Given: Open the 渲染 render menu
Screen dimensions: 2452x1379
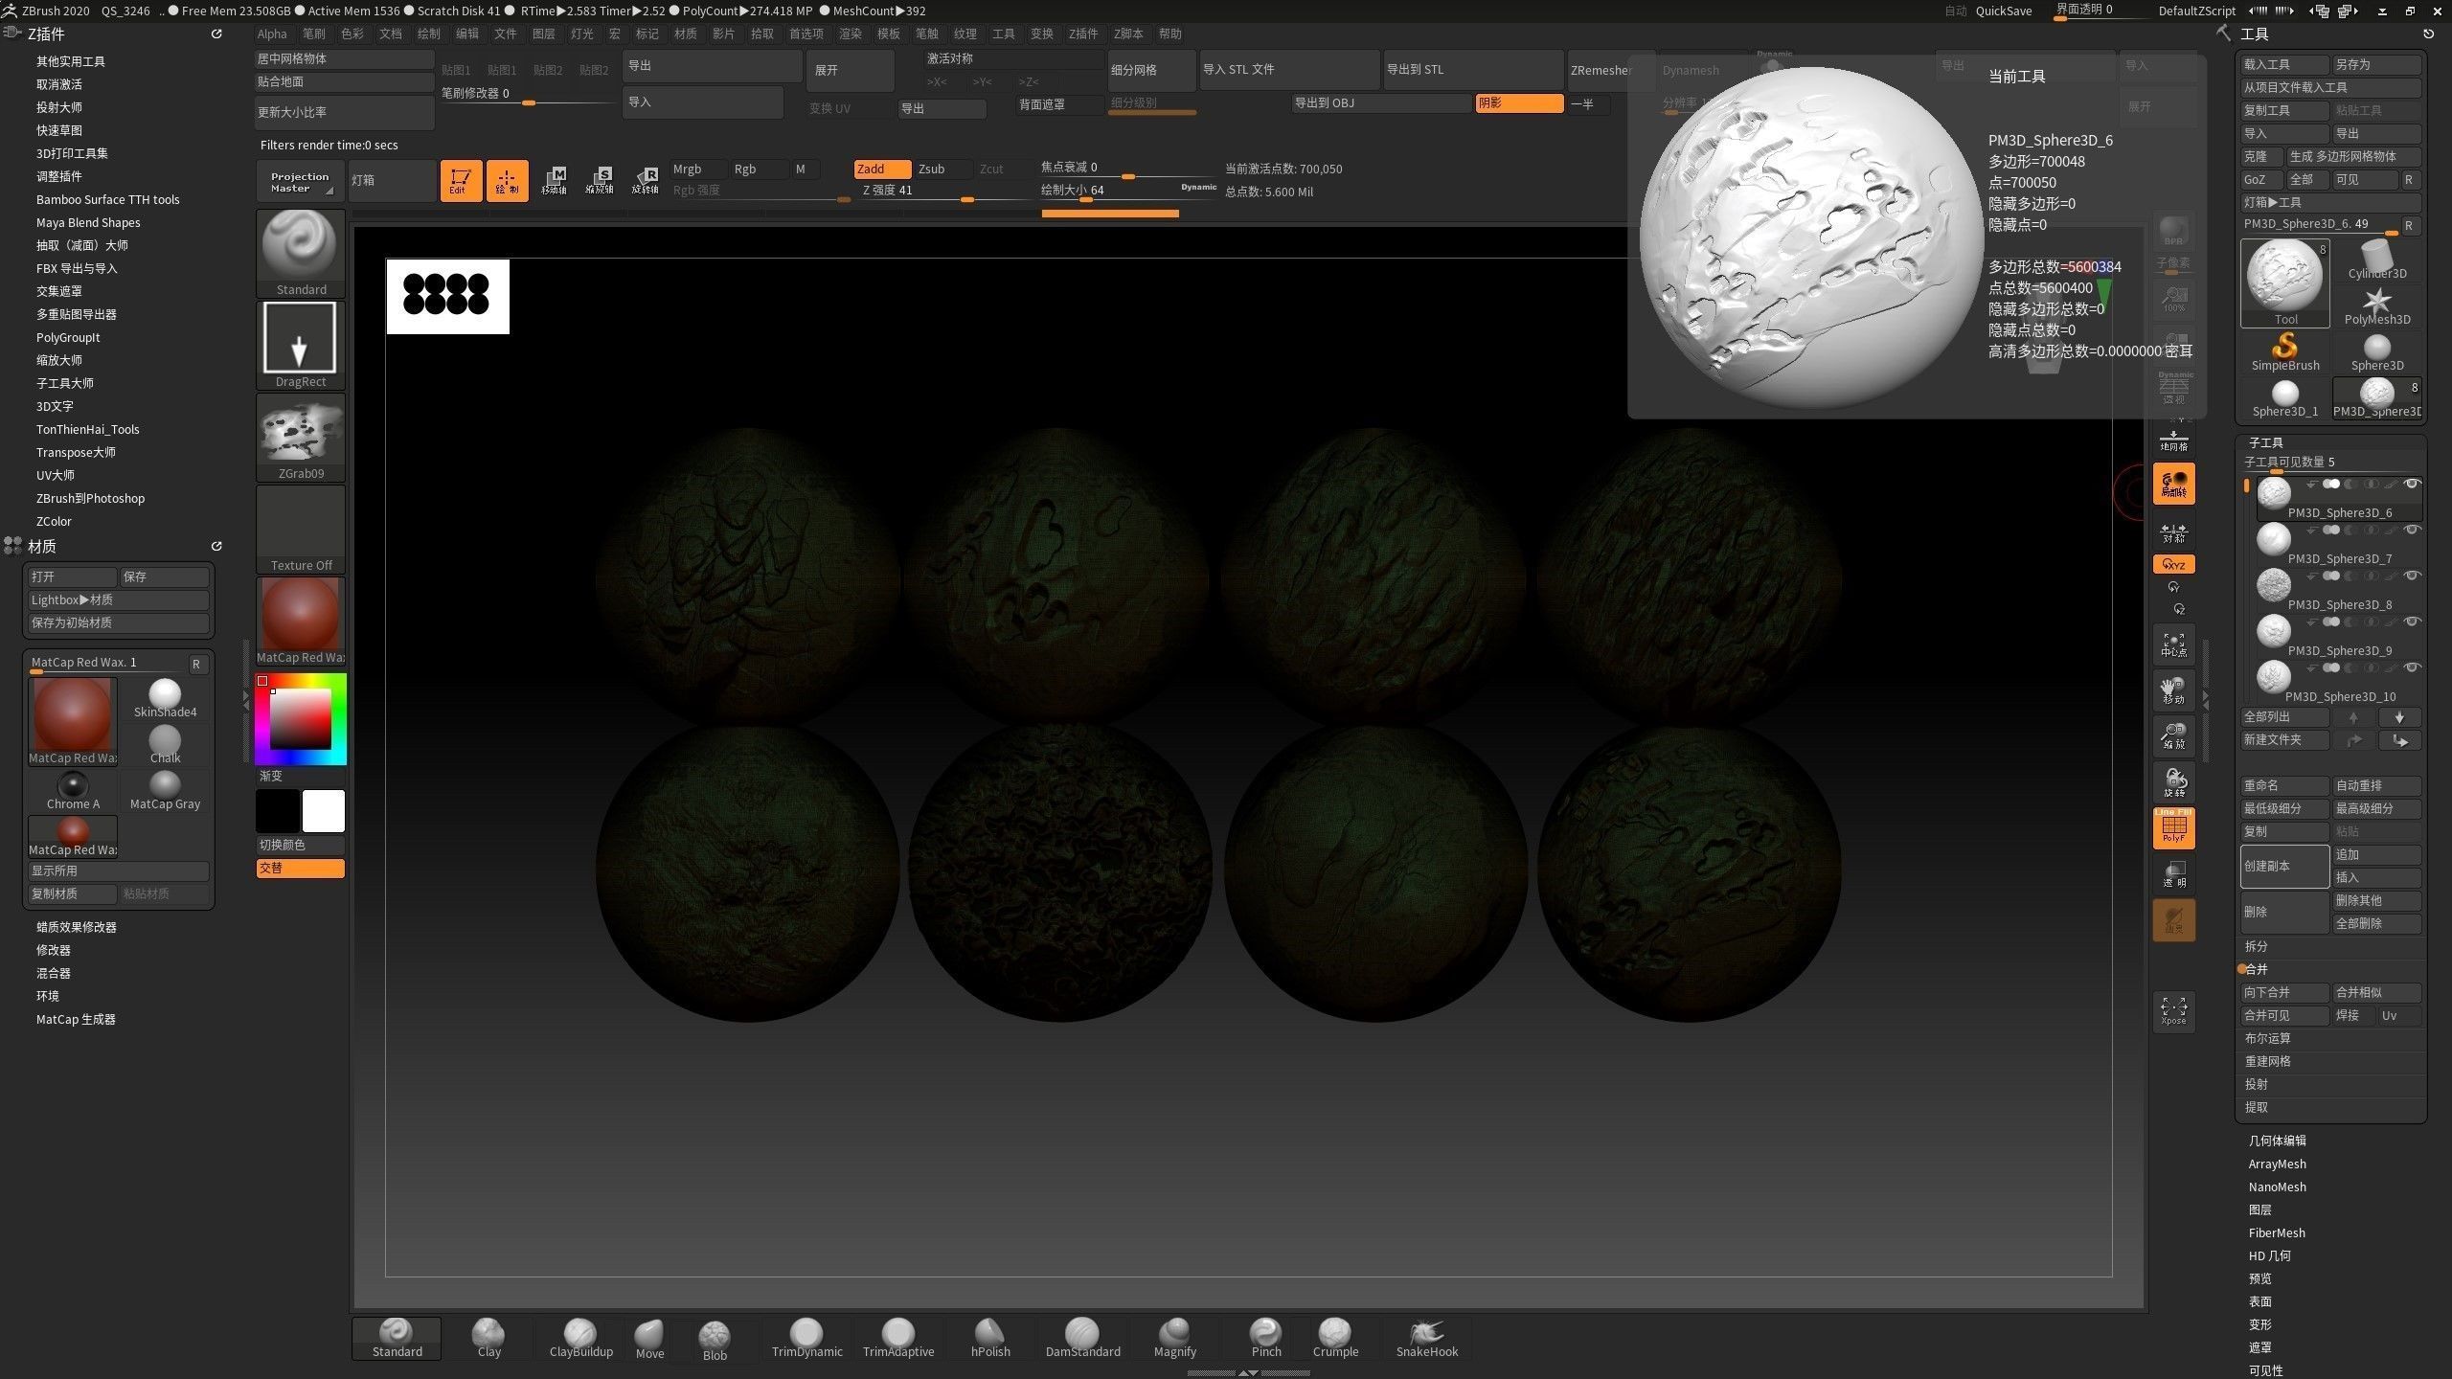Looking at the screenshot, I should click(x=851, y=34).
